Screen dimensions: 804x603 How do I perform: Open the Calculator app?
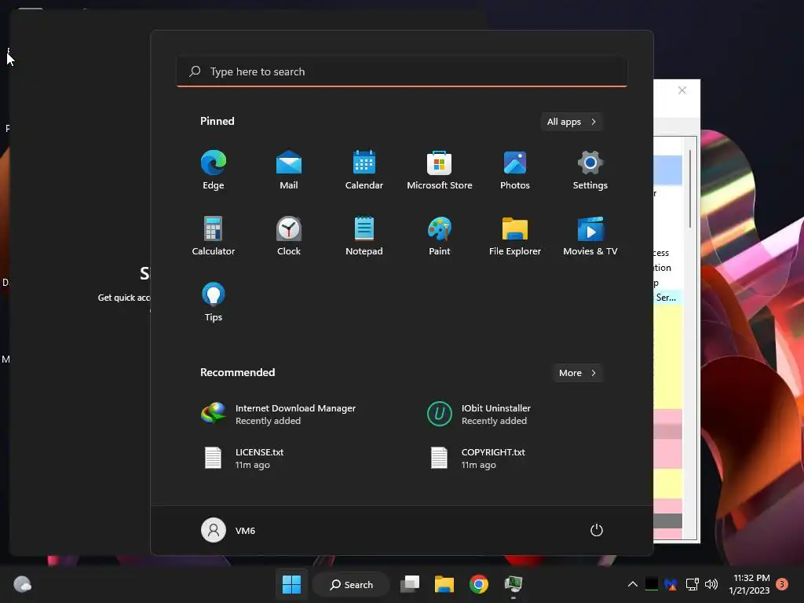[x=214, y=236]
